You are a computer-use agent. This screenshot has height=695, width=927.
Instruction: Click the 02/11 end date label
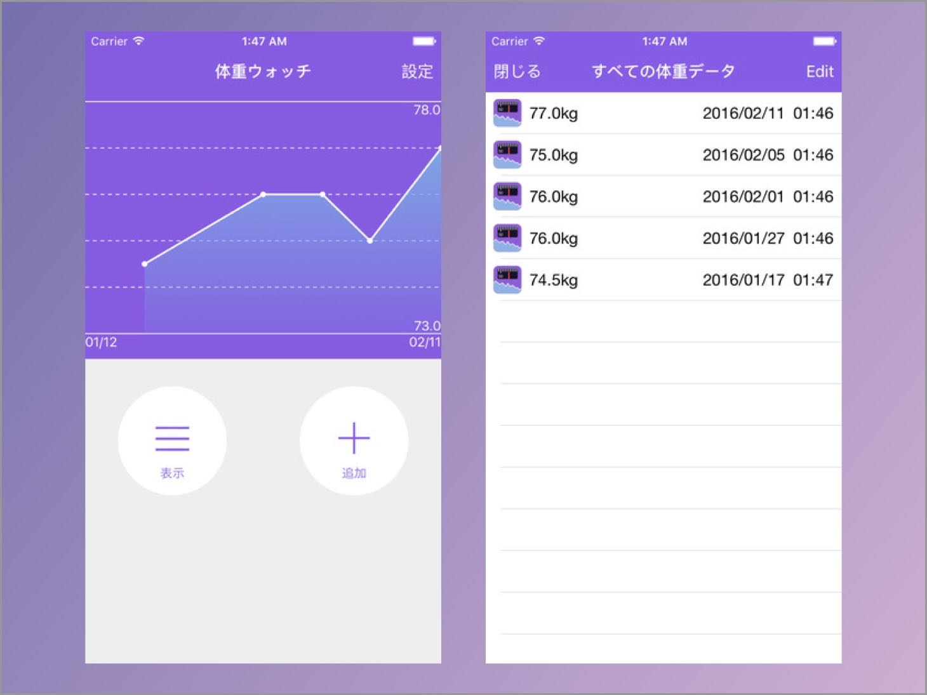(424, 342)
